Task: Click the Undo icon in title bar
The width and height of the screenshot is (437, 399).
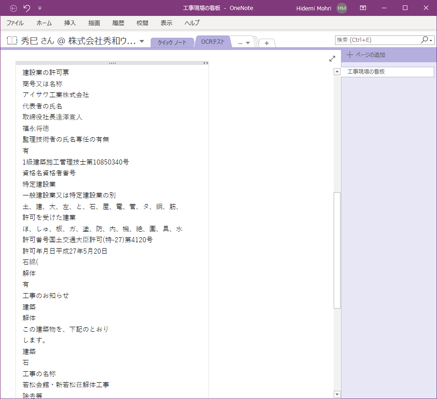Action: click(x=27, y=8)
